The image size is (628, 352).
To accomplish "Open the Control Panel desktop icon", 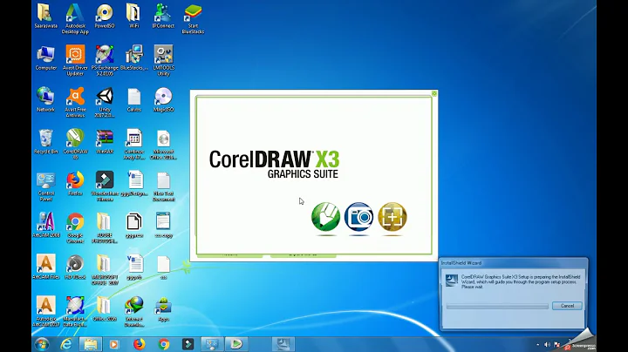I will [45, 186].
